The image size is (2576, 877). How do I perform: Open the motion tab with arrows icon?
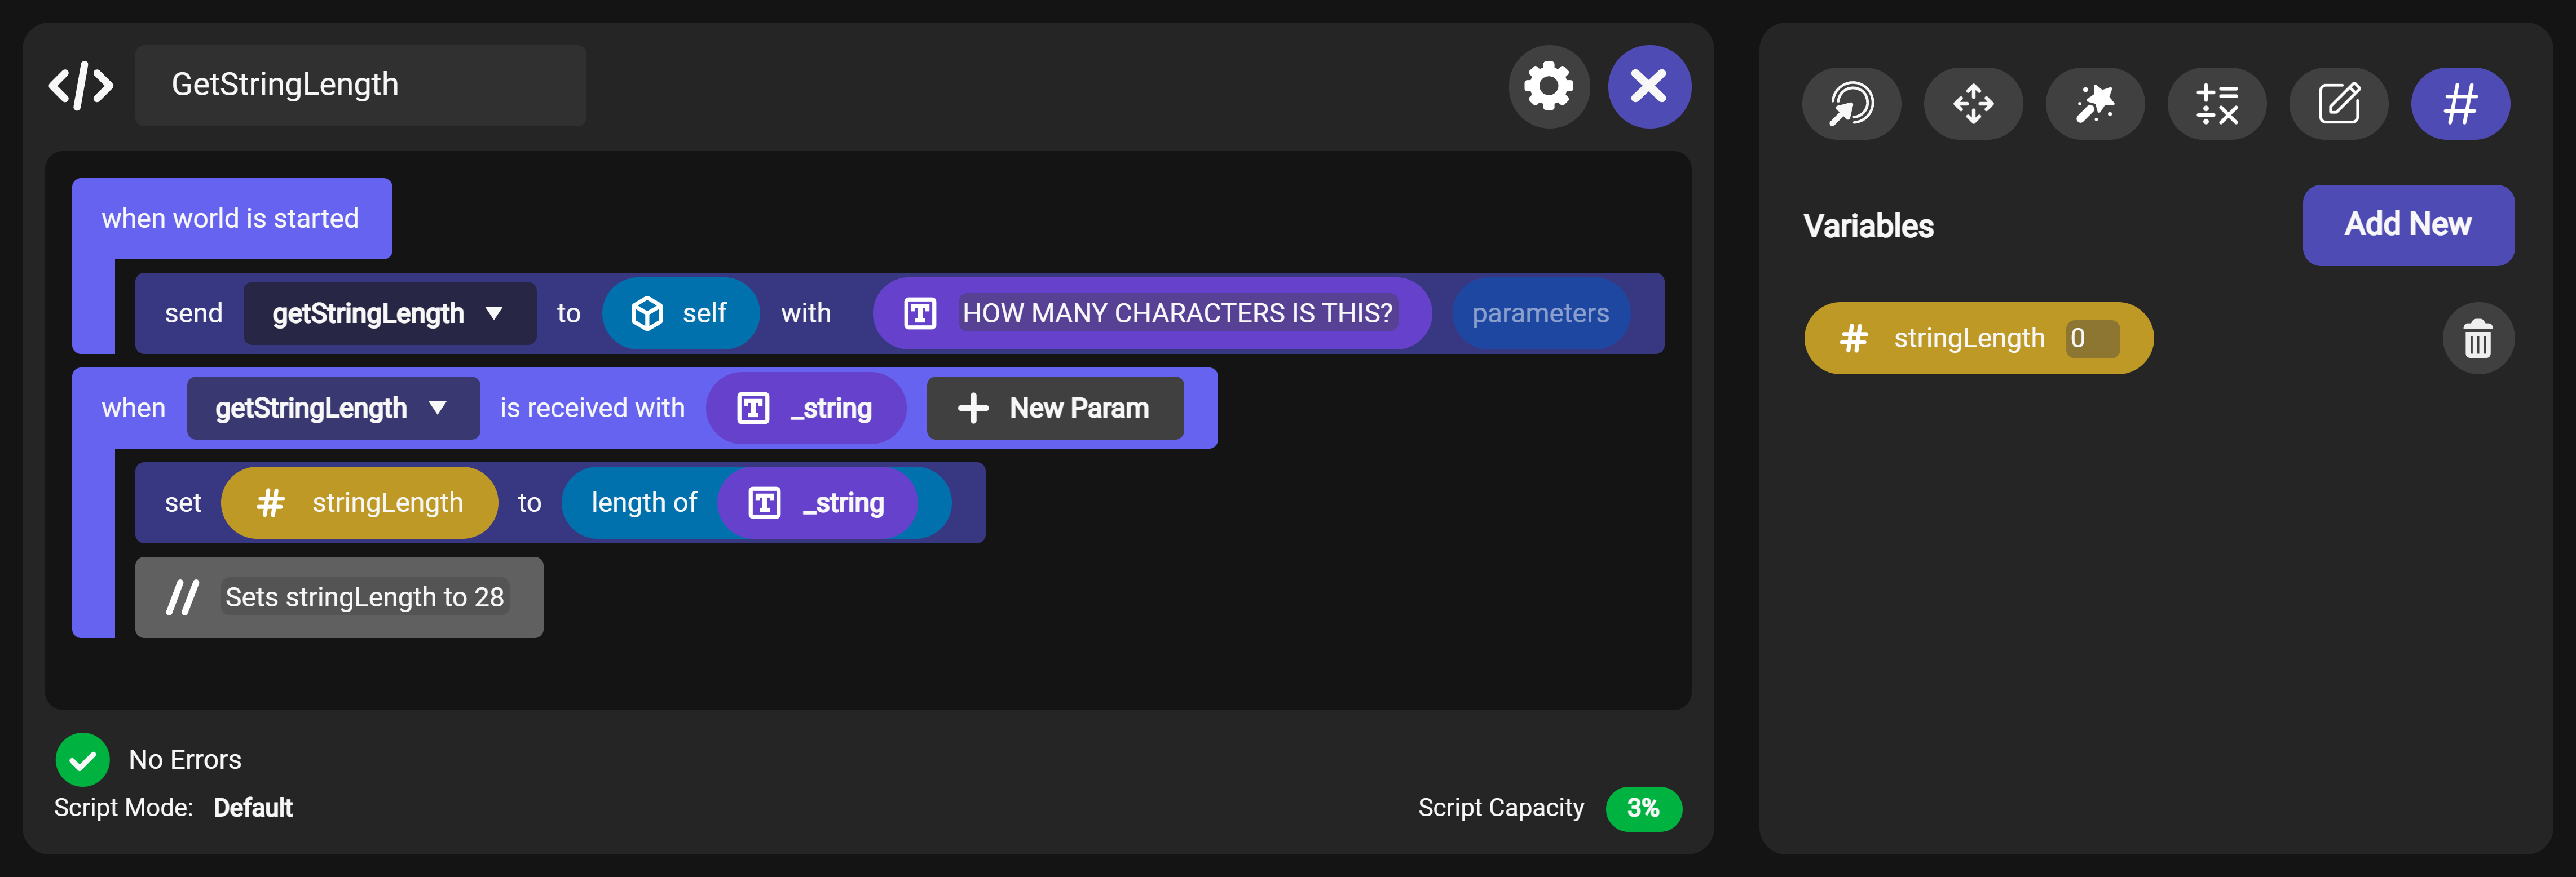coord(1973,104)
